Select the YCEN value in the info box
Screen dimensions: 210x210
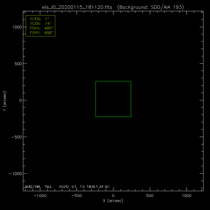[x=47, y=24]
